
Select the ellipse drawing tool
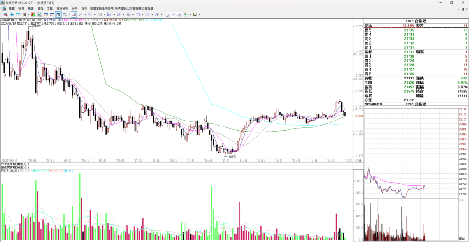pyautogui.click(x=147, y=14)
